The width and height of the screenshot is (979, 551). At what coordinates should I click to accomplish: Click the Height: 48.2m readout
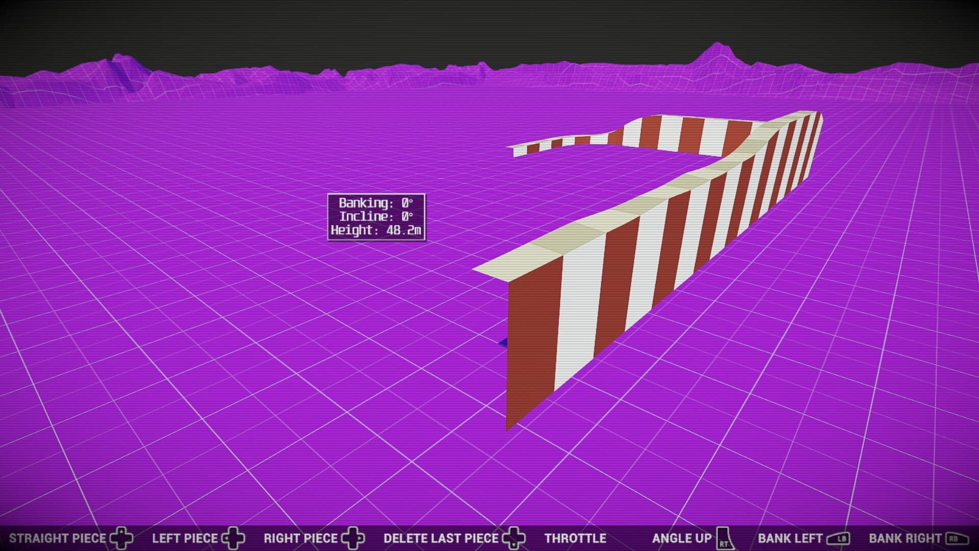click(376, 230)
